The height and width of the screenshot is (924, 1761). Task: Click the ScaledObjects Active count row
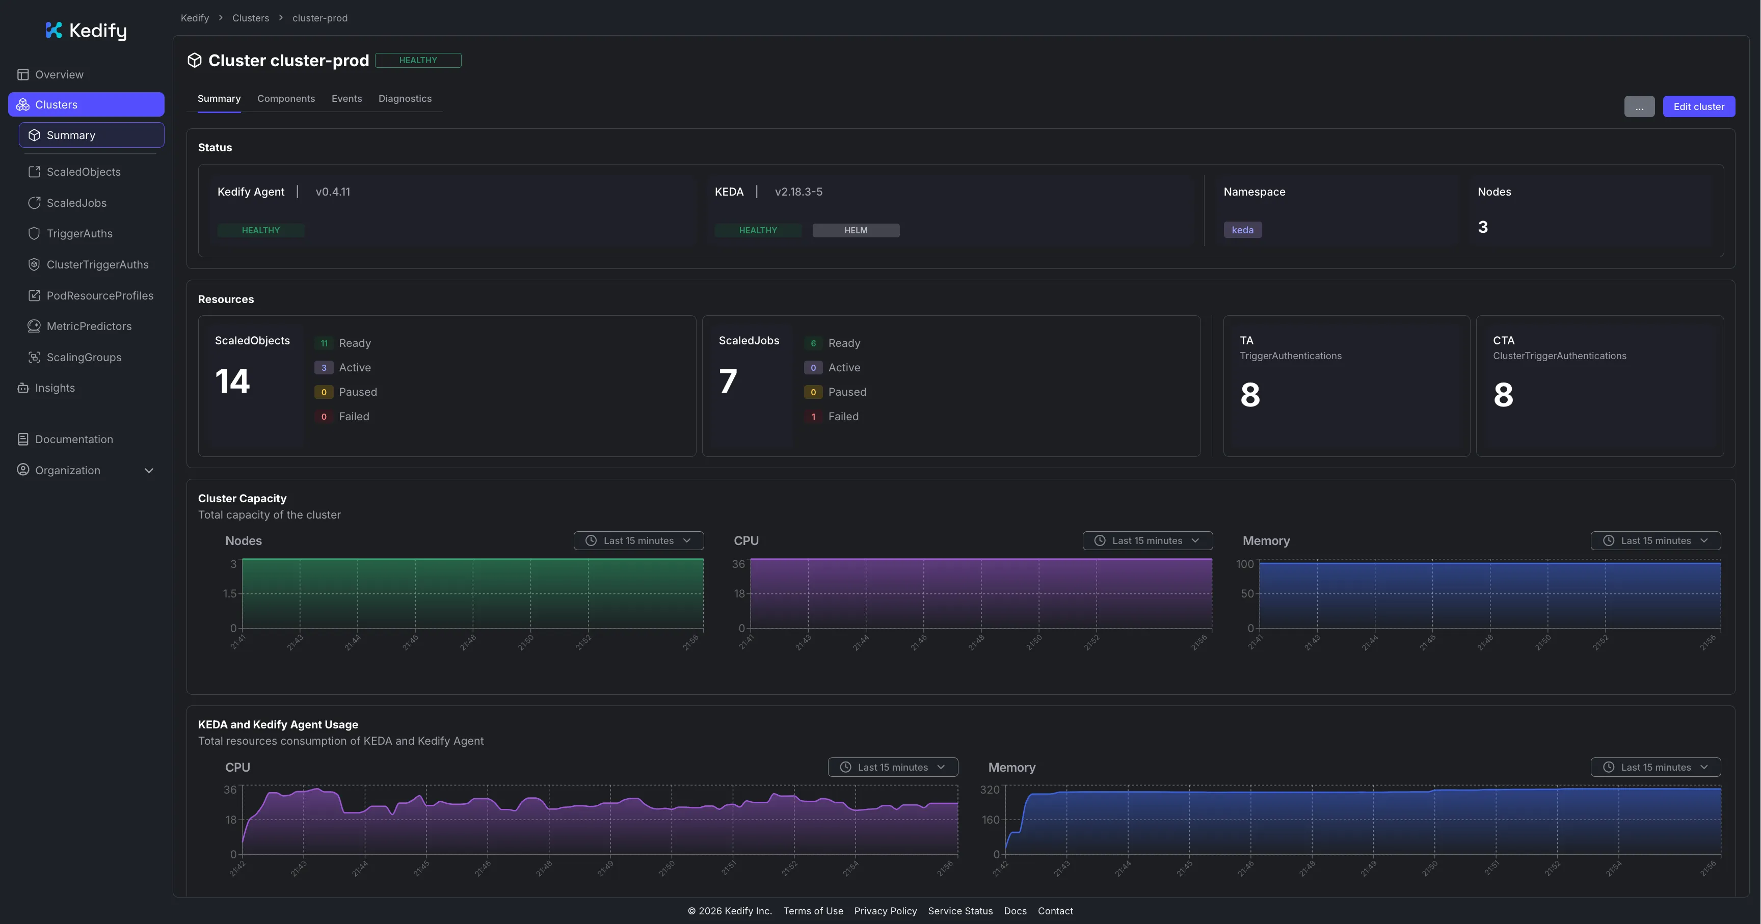(342, 368)
